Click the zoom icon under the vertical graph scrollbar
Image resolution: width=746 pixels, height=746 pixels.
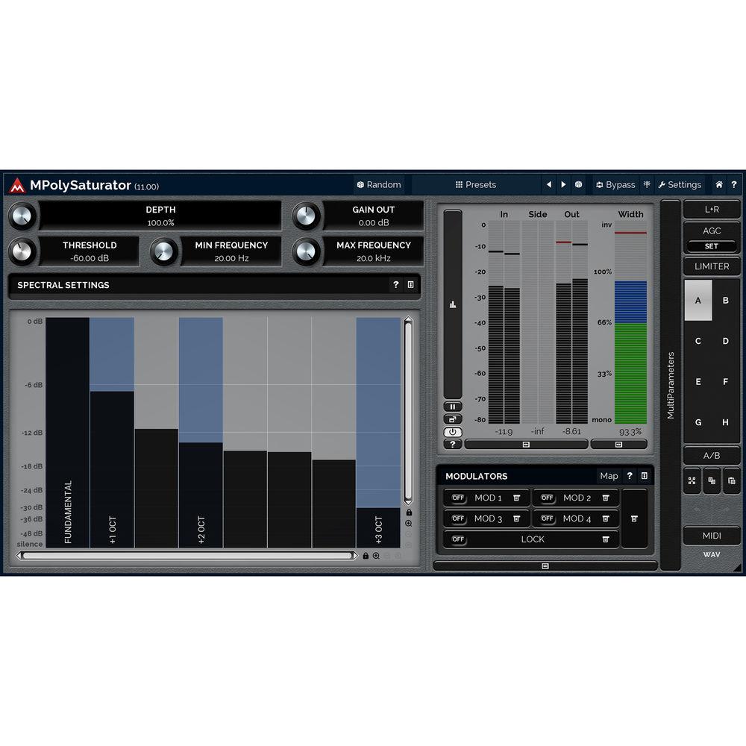tap(408, 524)
